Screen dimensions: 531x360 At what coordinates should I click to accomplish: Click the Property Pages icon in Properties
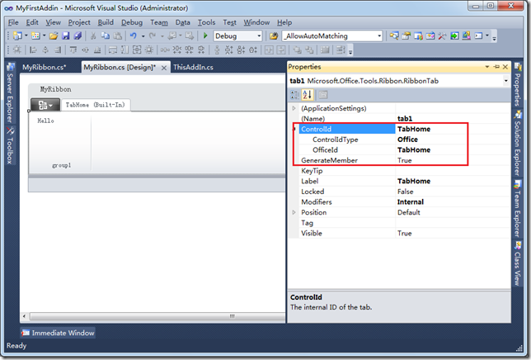pos(323,95)
